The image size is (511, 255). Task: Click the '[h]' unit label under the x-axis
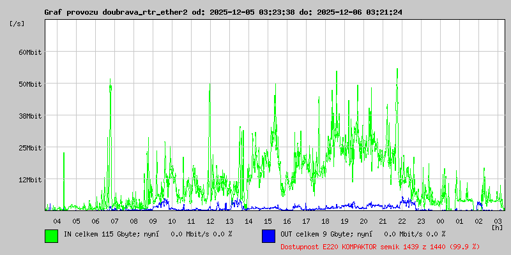coord(497,227)
